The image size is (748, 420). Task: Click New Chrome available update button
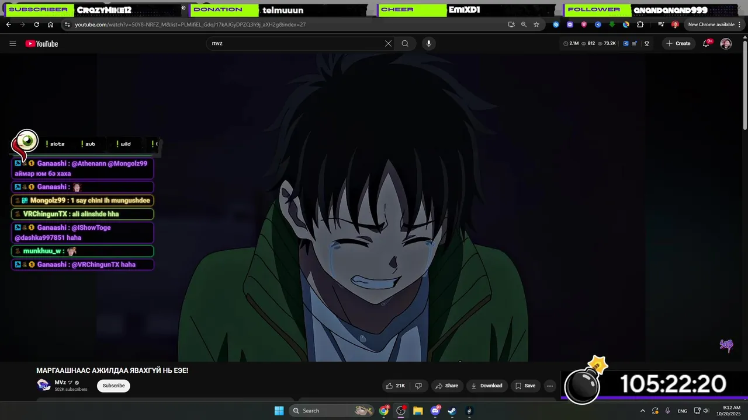(x=711, y=24)
